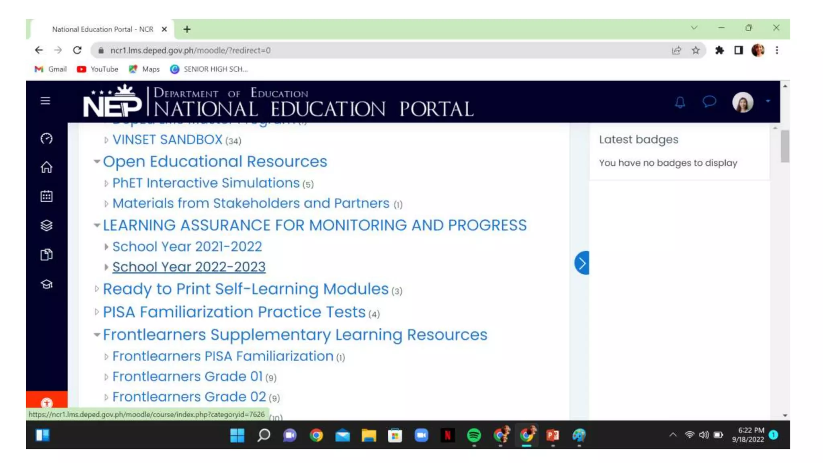Open the orange accessibility button
823x463 pixels.
tap(47, 403)
